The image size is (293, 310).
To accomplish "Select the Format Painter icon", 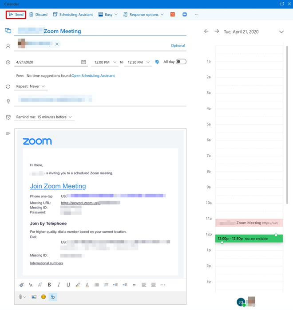I will 21,285.
